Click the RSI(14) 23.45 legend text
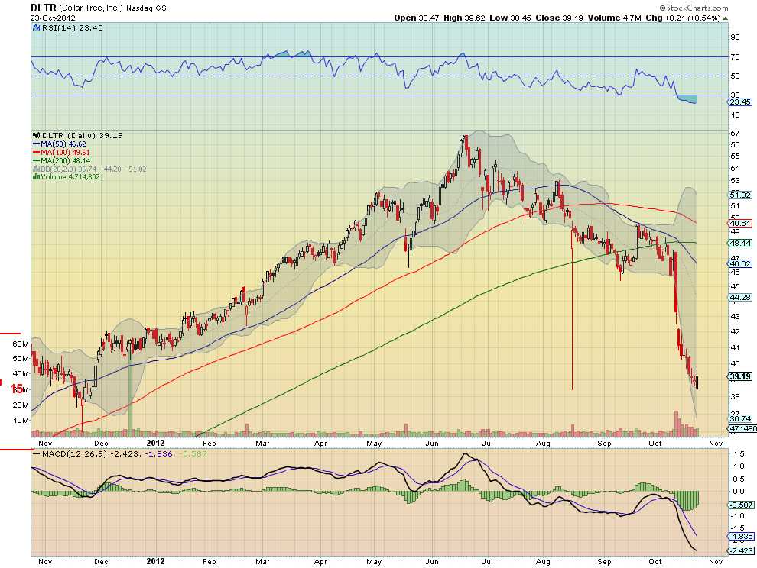The height and width of the screenshot is (568, 757). [73, 28]
